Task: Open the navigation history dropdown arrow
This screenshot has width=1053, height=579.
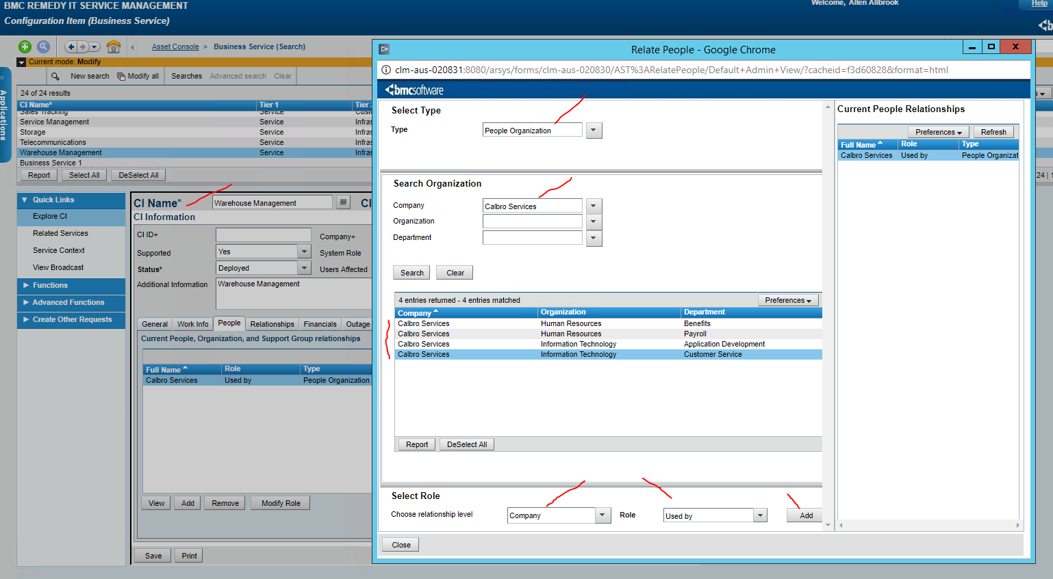Action: pyautogui.click(x=94, y=46)
